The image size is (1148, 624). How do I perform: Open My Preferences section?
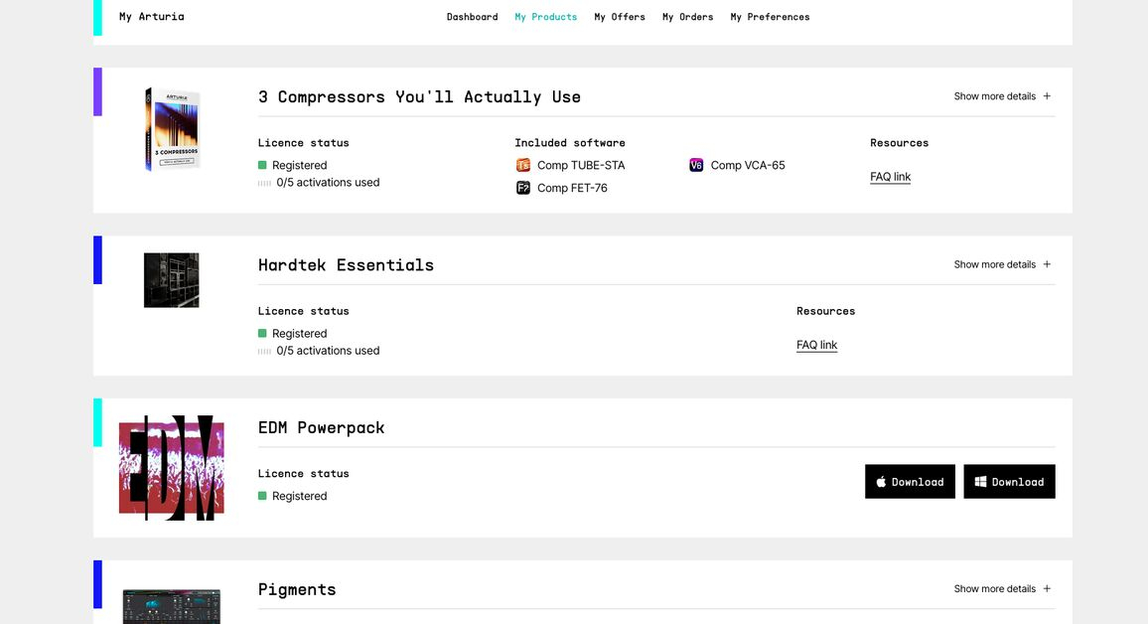(770, 17)
